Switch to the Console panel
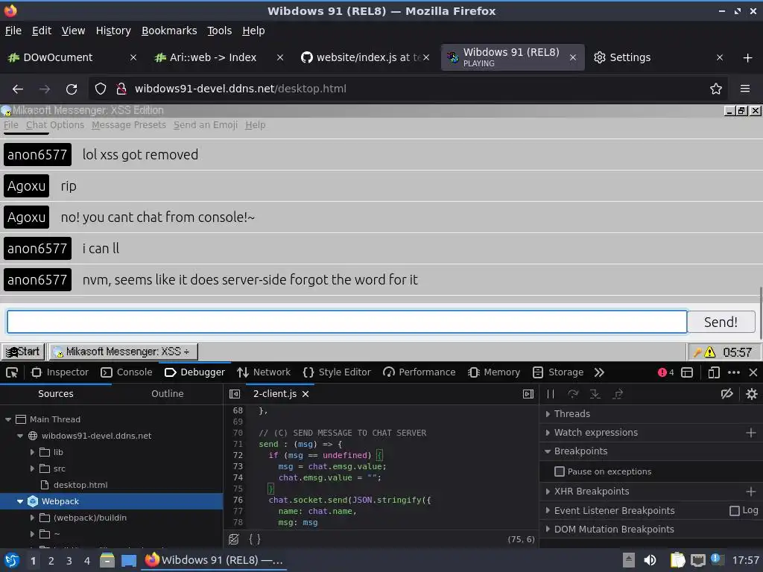 (127, 372)
